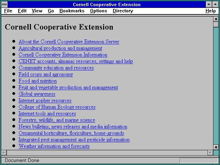
Task: Open Internet gopher resources
Action: (45, 100)
